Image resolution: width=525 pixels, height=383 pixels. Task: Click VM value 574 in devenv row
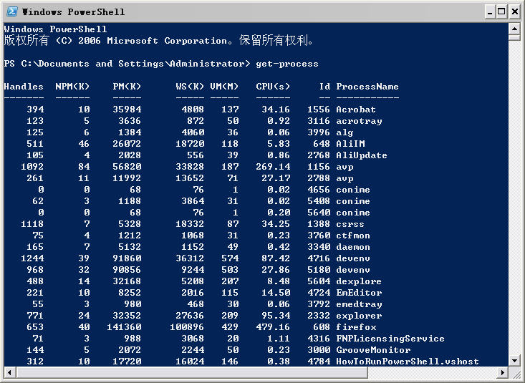pos(230,258)
